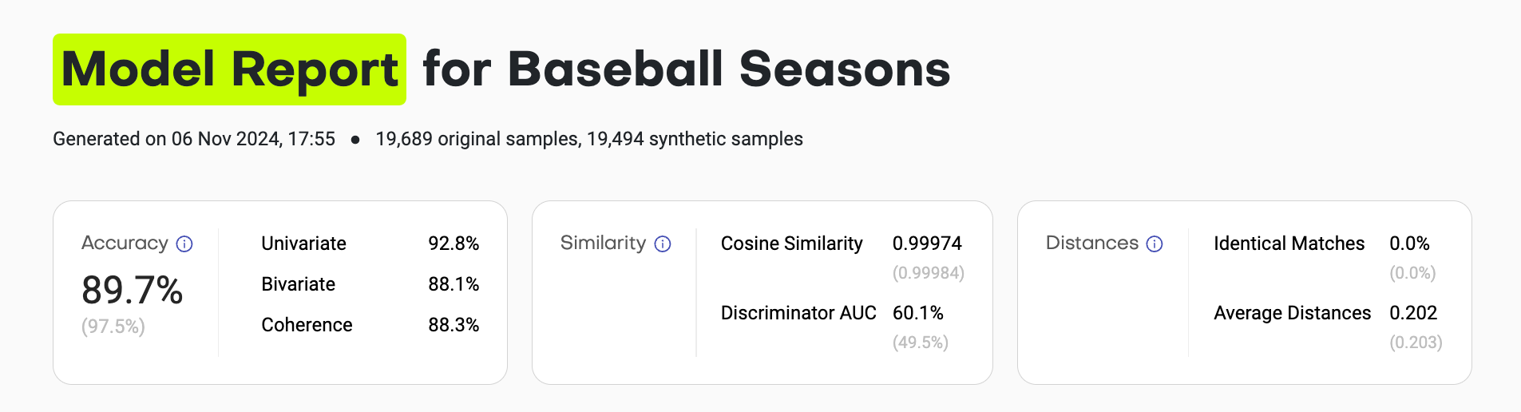1521x412 pixels.
Task: Click the Similarity info icon
Action: [x=663, y=244]
